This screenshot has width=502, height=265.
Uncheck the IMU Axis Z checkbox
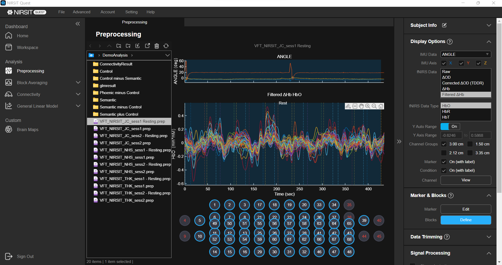click(x=478, y=63)
